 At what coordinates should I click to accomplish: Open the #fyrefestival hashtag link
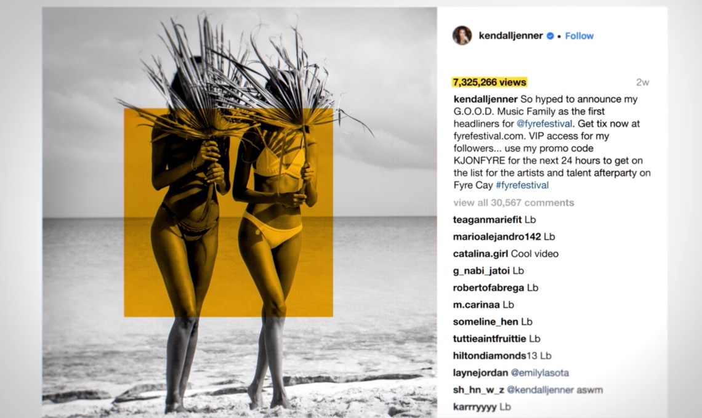(522, 185)
